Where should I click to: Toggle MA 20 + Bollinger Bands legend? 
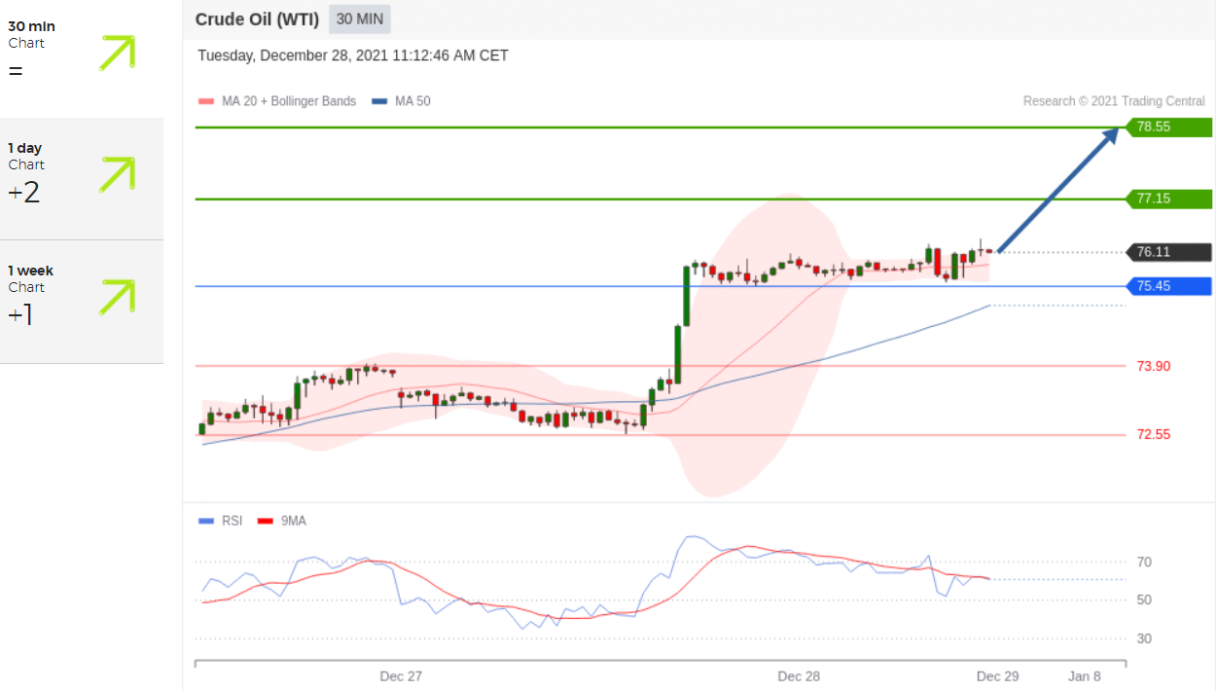click(277, 101)
